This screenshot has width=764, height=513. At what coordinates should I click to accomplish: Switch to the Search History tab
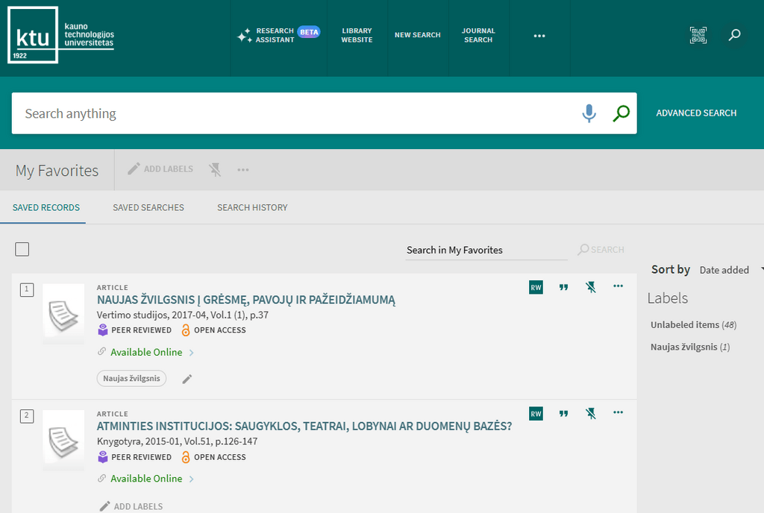[252, 207]
